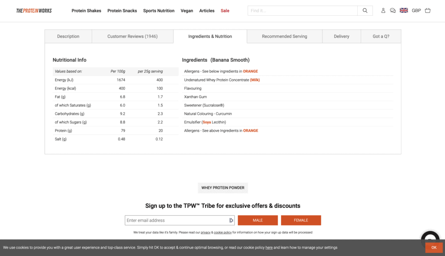This screenshot has height=256, width=445.
Task: Select 'Allergens - See below ingredients' line
Action: coord(221,72)
